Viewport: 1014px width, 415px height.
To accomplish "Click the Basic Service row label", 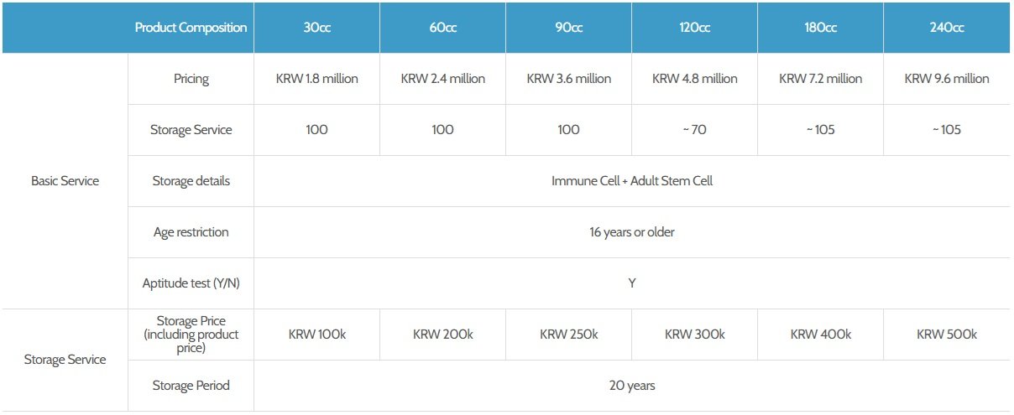I will (65, 181).
